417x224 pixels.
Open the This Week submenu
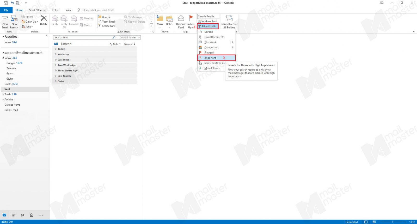pyautogui.click(x=216, y=42)
